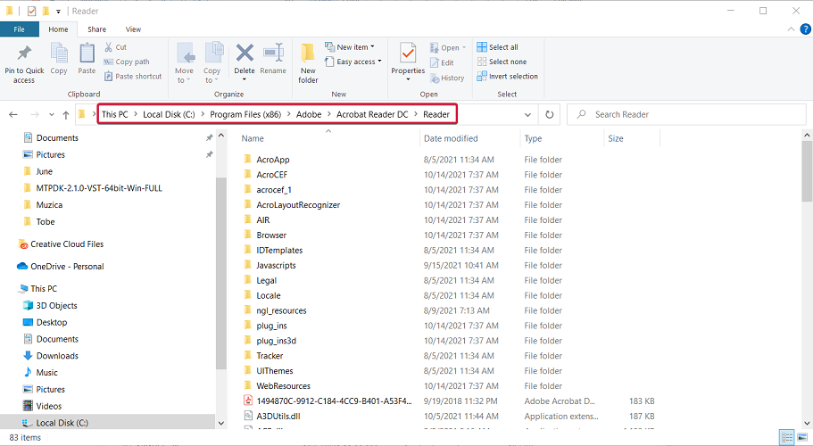Open the Copy to menu
The image size is (813, 446).
click(212, 63)
